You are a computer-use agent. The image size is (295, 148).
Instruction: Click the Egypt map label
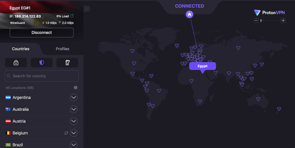[x=202, y=66]
